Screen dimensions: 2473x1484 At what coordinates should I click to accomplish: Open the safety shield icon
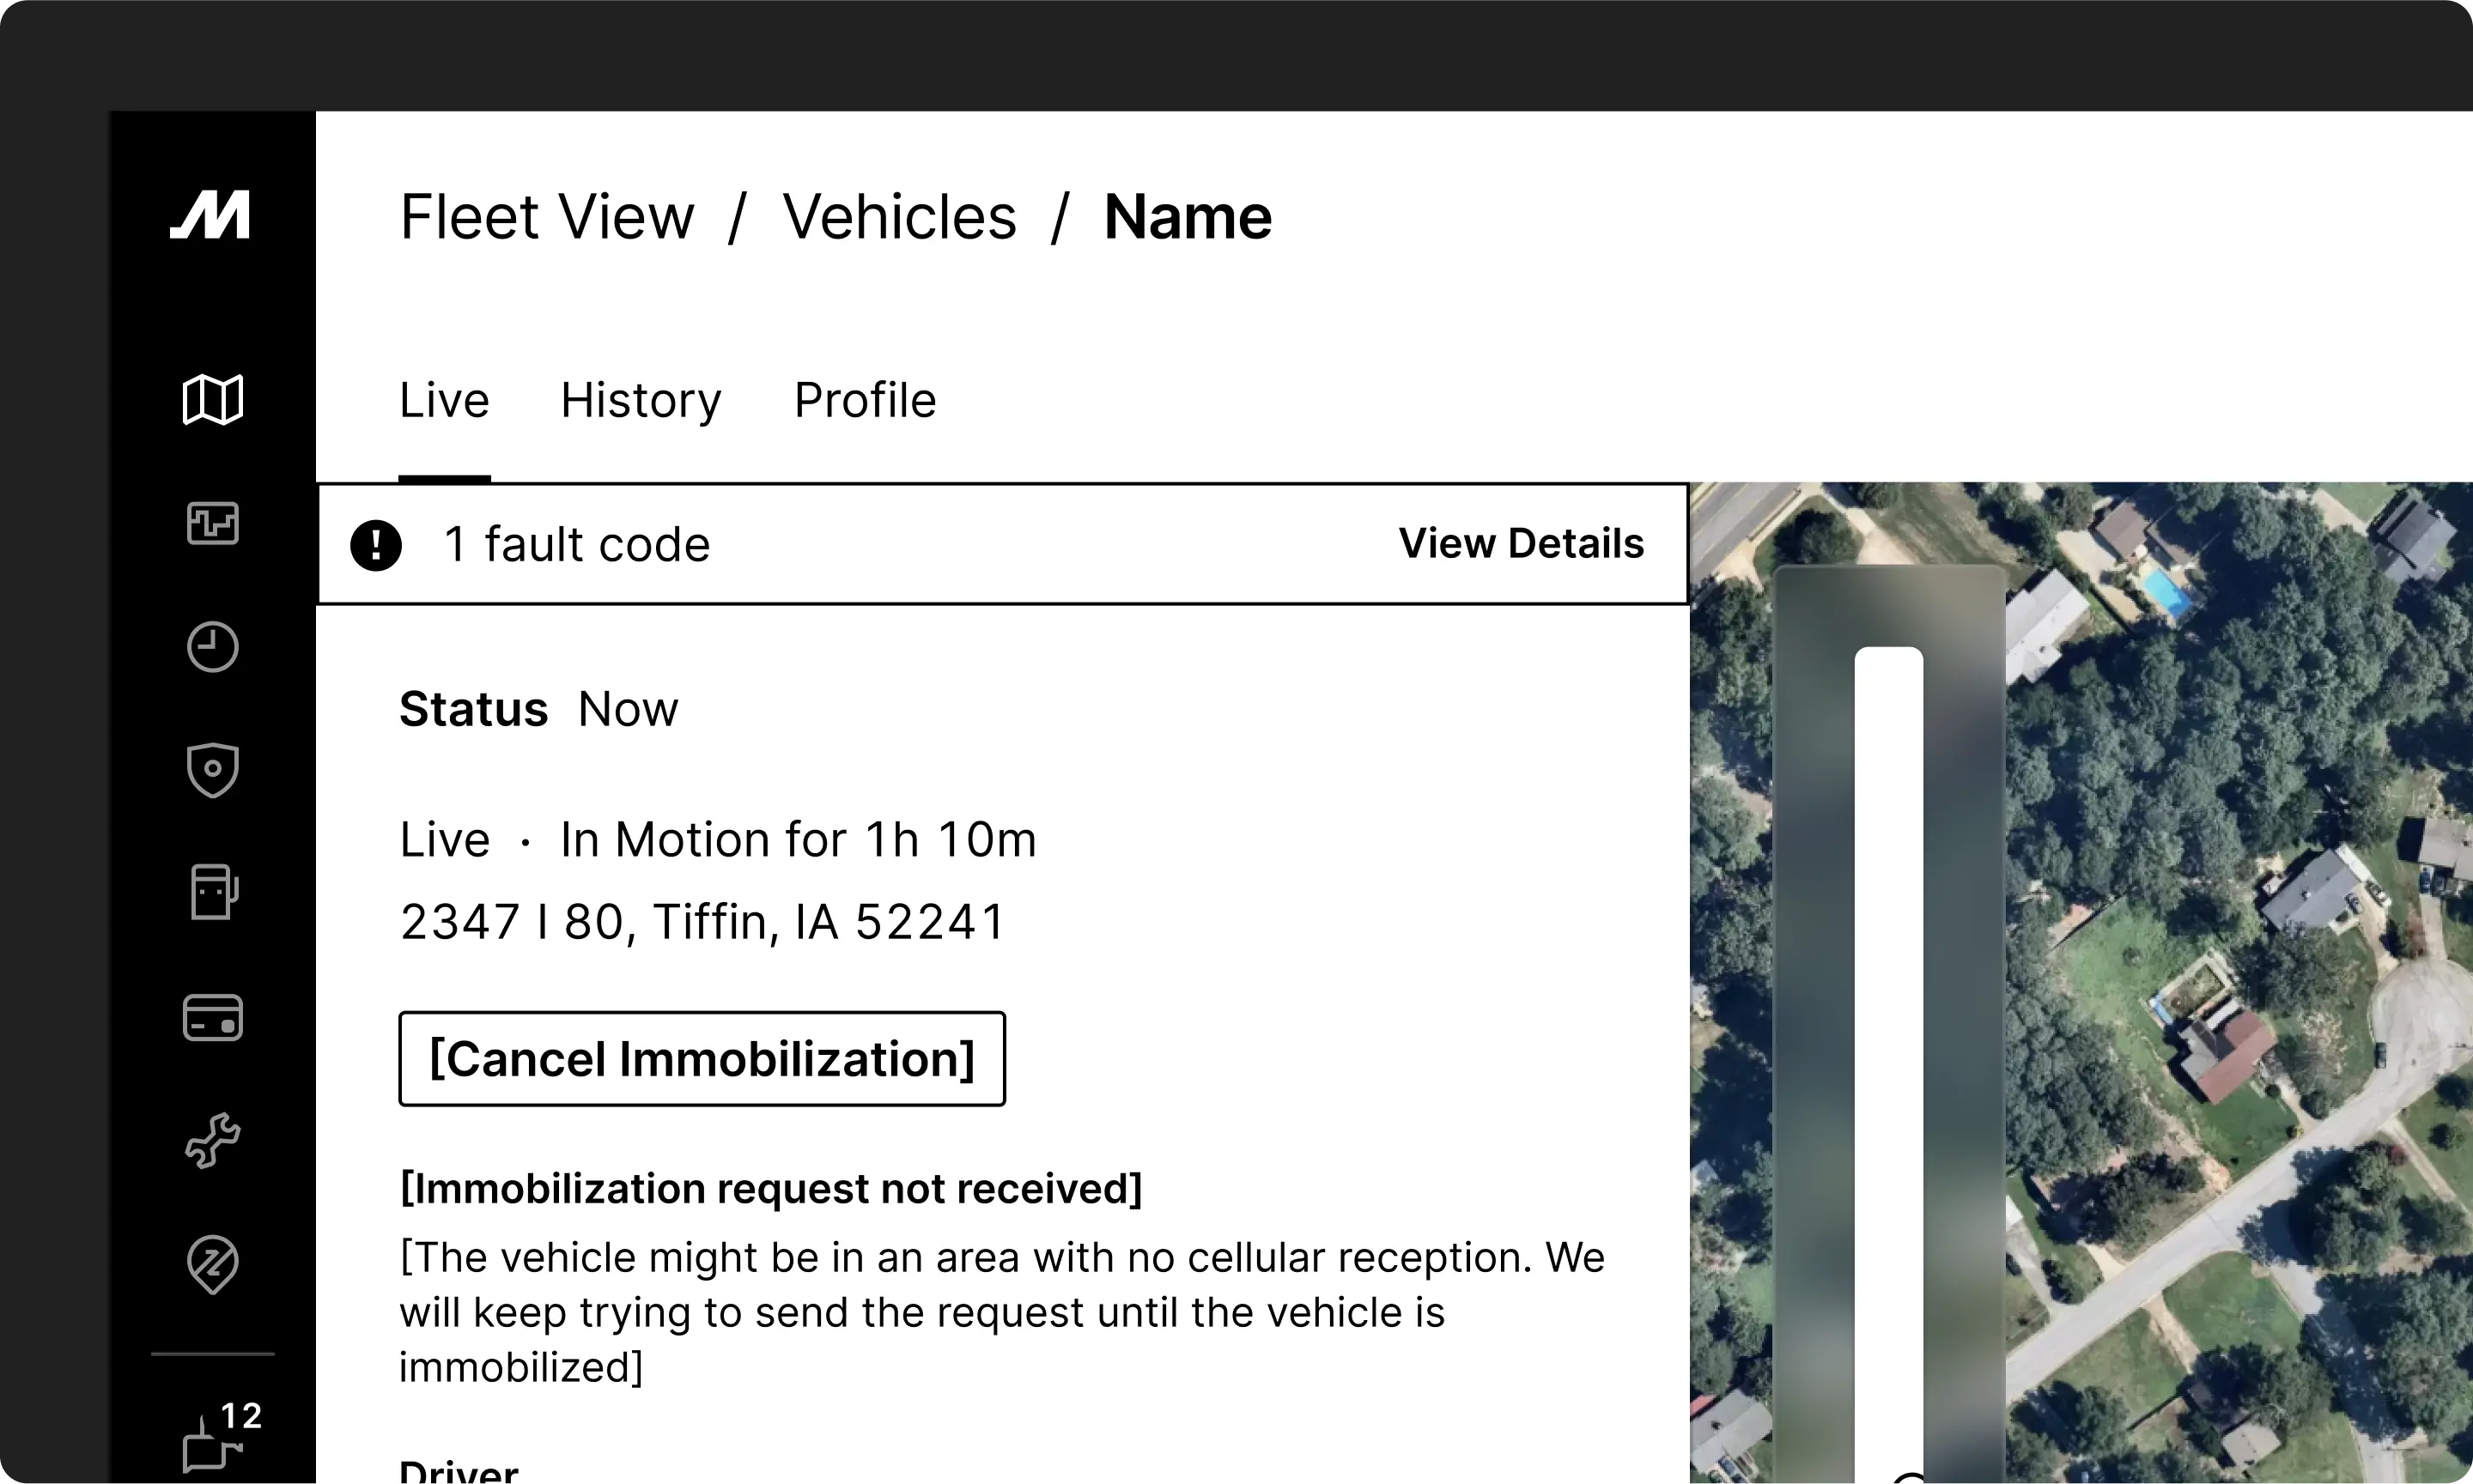point(212,770)
